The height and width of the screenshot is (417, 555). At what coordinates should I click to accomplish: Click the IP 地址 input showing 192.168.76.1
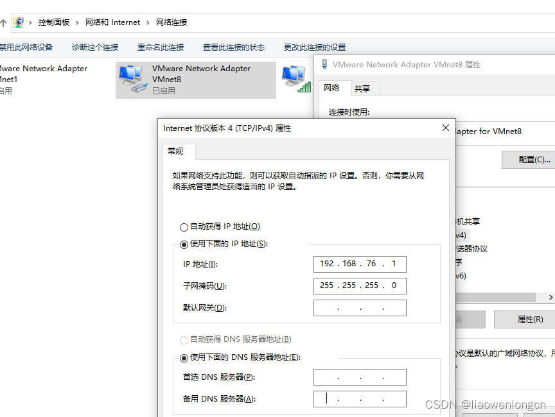click(x=359, y=264)
